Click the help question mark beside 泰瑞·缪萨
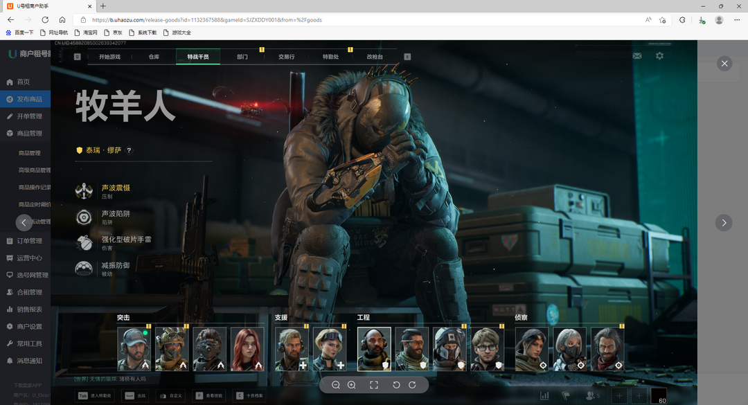 coord(129,150)
